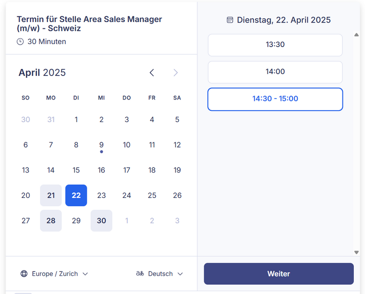The image size is (365, 294).
Task: Click April 9 date with dot
Action: pyautogui.click(x=101, y=145)
